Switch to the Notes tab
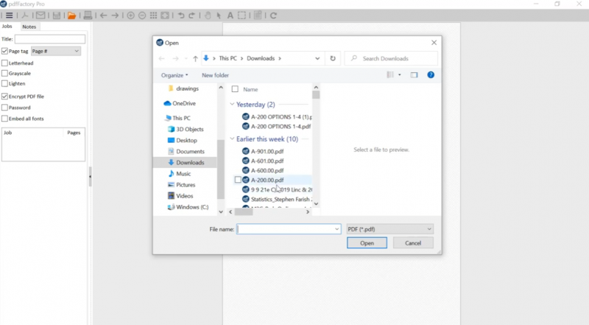This screenshot has width=589, height=325. [29, 27]
